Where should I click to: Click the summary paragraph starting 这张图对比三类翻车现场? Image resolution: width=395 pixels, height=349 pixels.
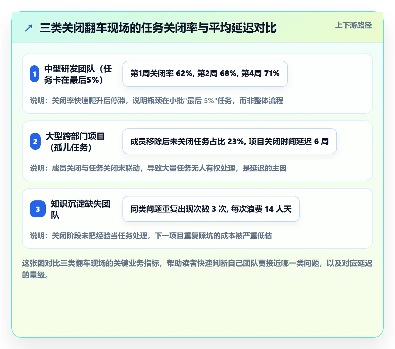[197, 269]
